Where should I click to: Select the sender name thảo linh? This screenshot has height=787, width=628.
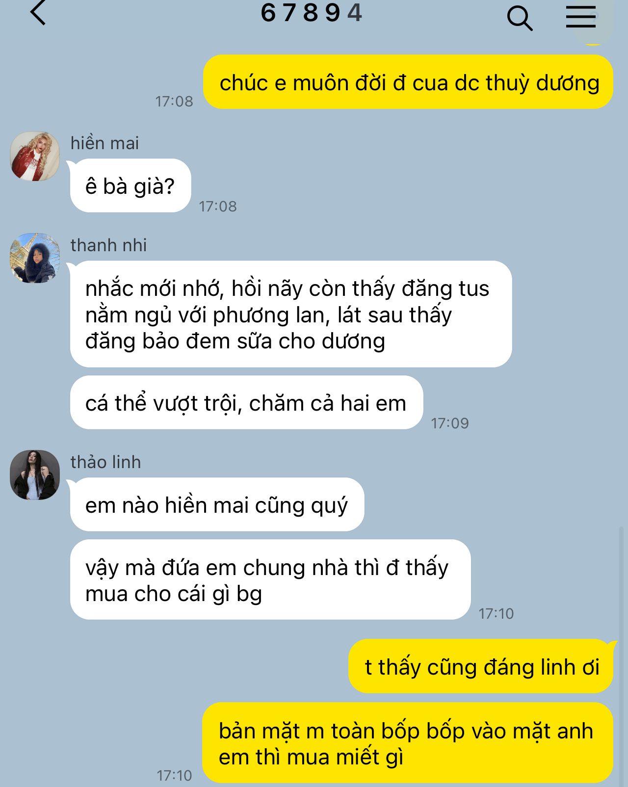tap(105, 462)
